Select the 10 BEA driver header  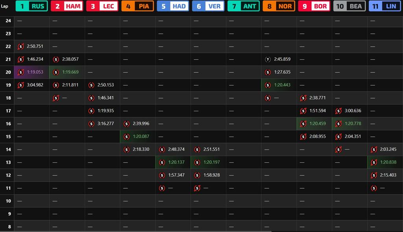(349, 6)
